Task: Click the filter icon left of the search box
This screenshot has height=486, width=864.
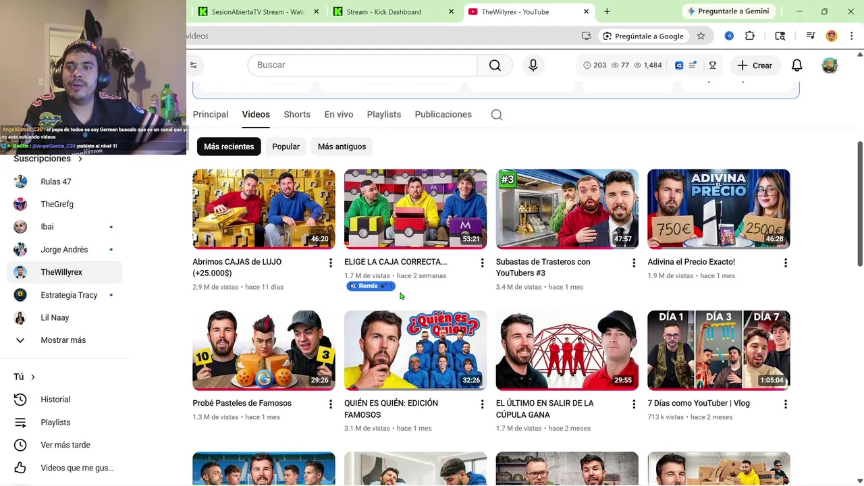Action: (194, 65)
